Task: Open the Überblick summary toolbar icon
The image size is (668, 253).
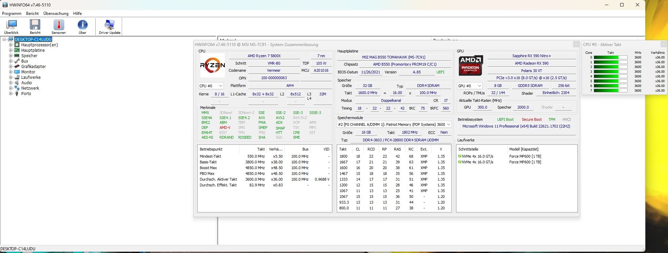Action: 12,27
